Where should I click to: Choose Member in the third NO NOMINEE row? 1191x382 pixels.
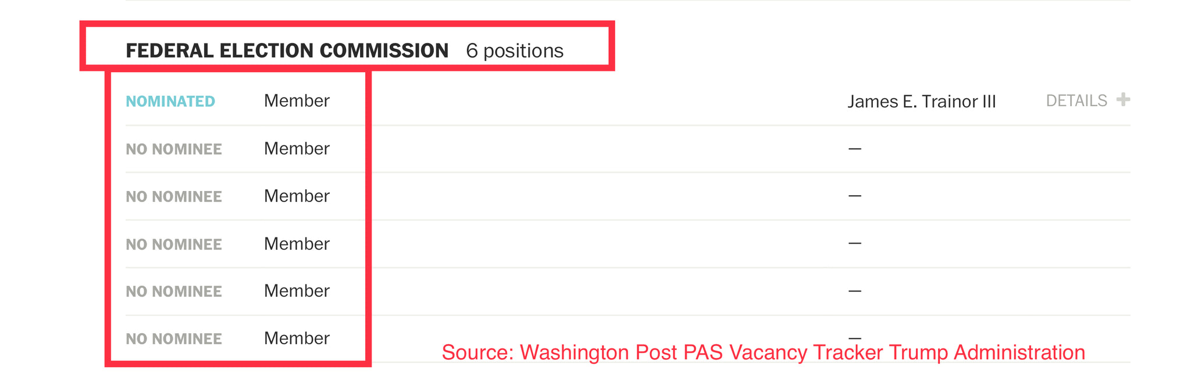click(x=297, y=244)
